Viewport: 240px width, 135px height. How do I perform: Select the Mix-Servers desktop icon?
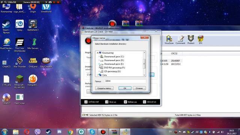point(33,44)
